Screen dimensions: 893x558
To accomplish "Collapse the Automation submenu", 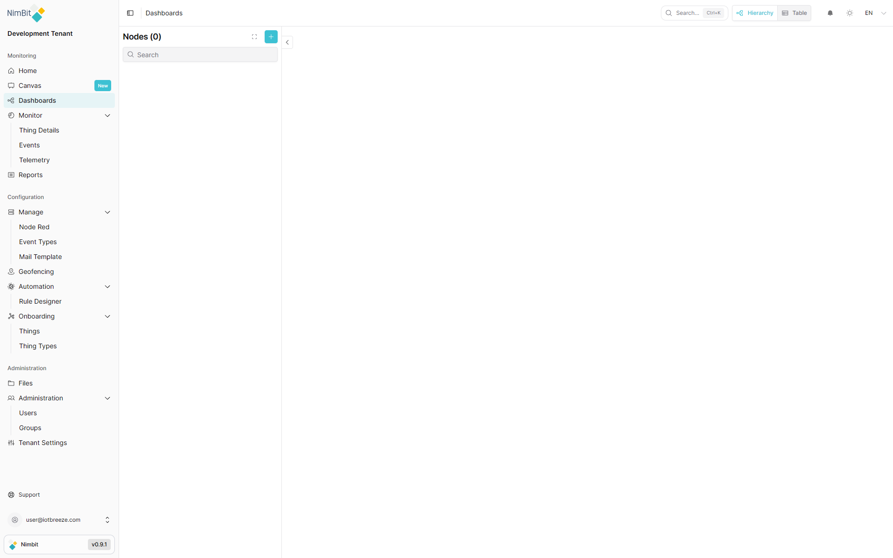I will 107,286.
